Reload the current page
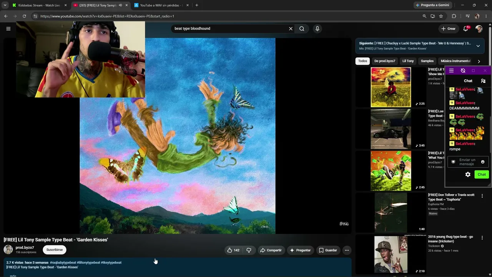492x277 pixels. pyautogui.click(x=24, y=16)
